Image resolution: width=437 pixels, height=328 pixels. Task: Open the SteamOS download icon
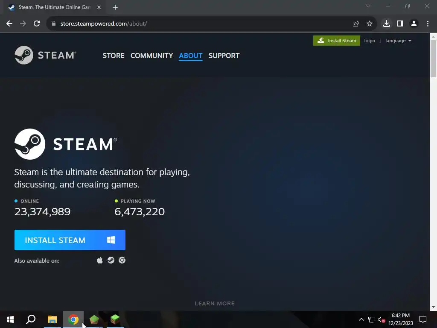pos(111,260)
